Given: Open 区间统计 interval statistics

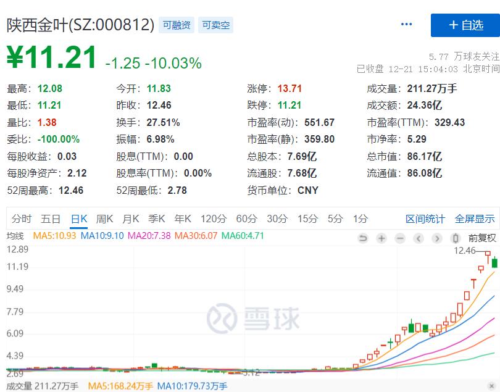Looking at the screenshot, I should 425,219.
